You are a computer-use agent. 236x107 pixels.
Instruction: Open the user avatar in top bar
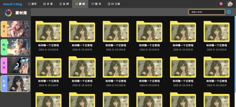click(x=230, y=4)
